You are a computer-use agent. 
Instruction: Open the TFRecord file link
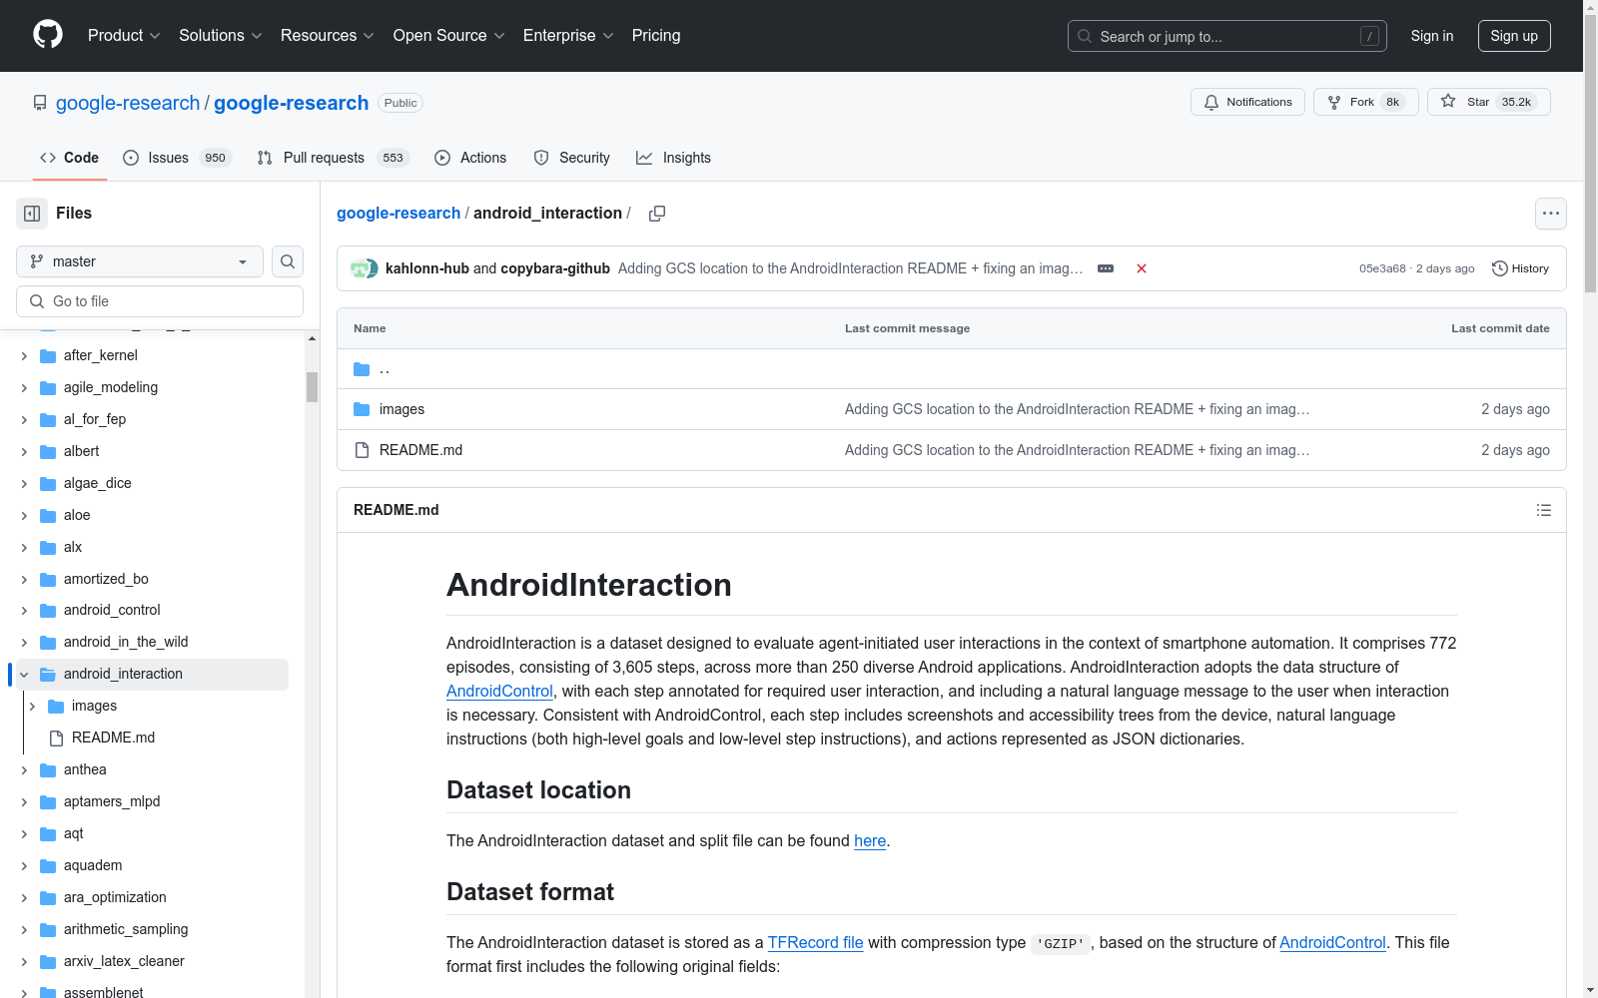(815, 943)
